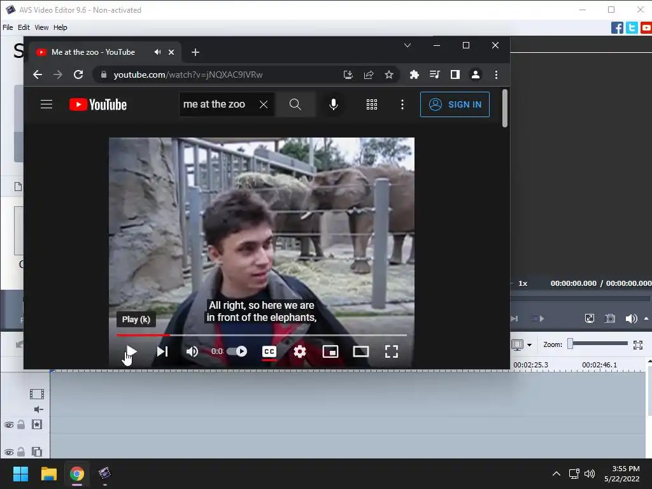Toggle lock on video effects track
The image size is (652, 489).
click(21, 425)
